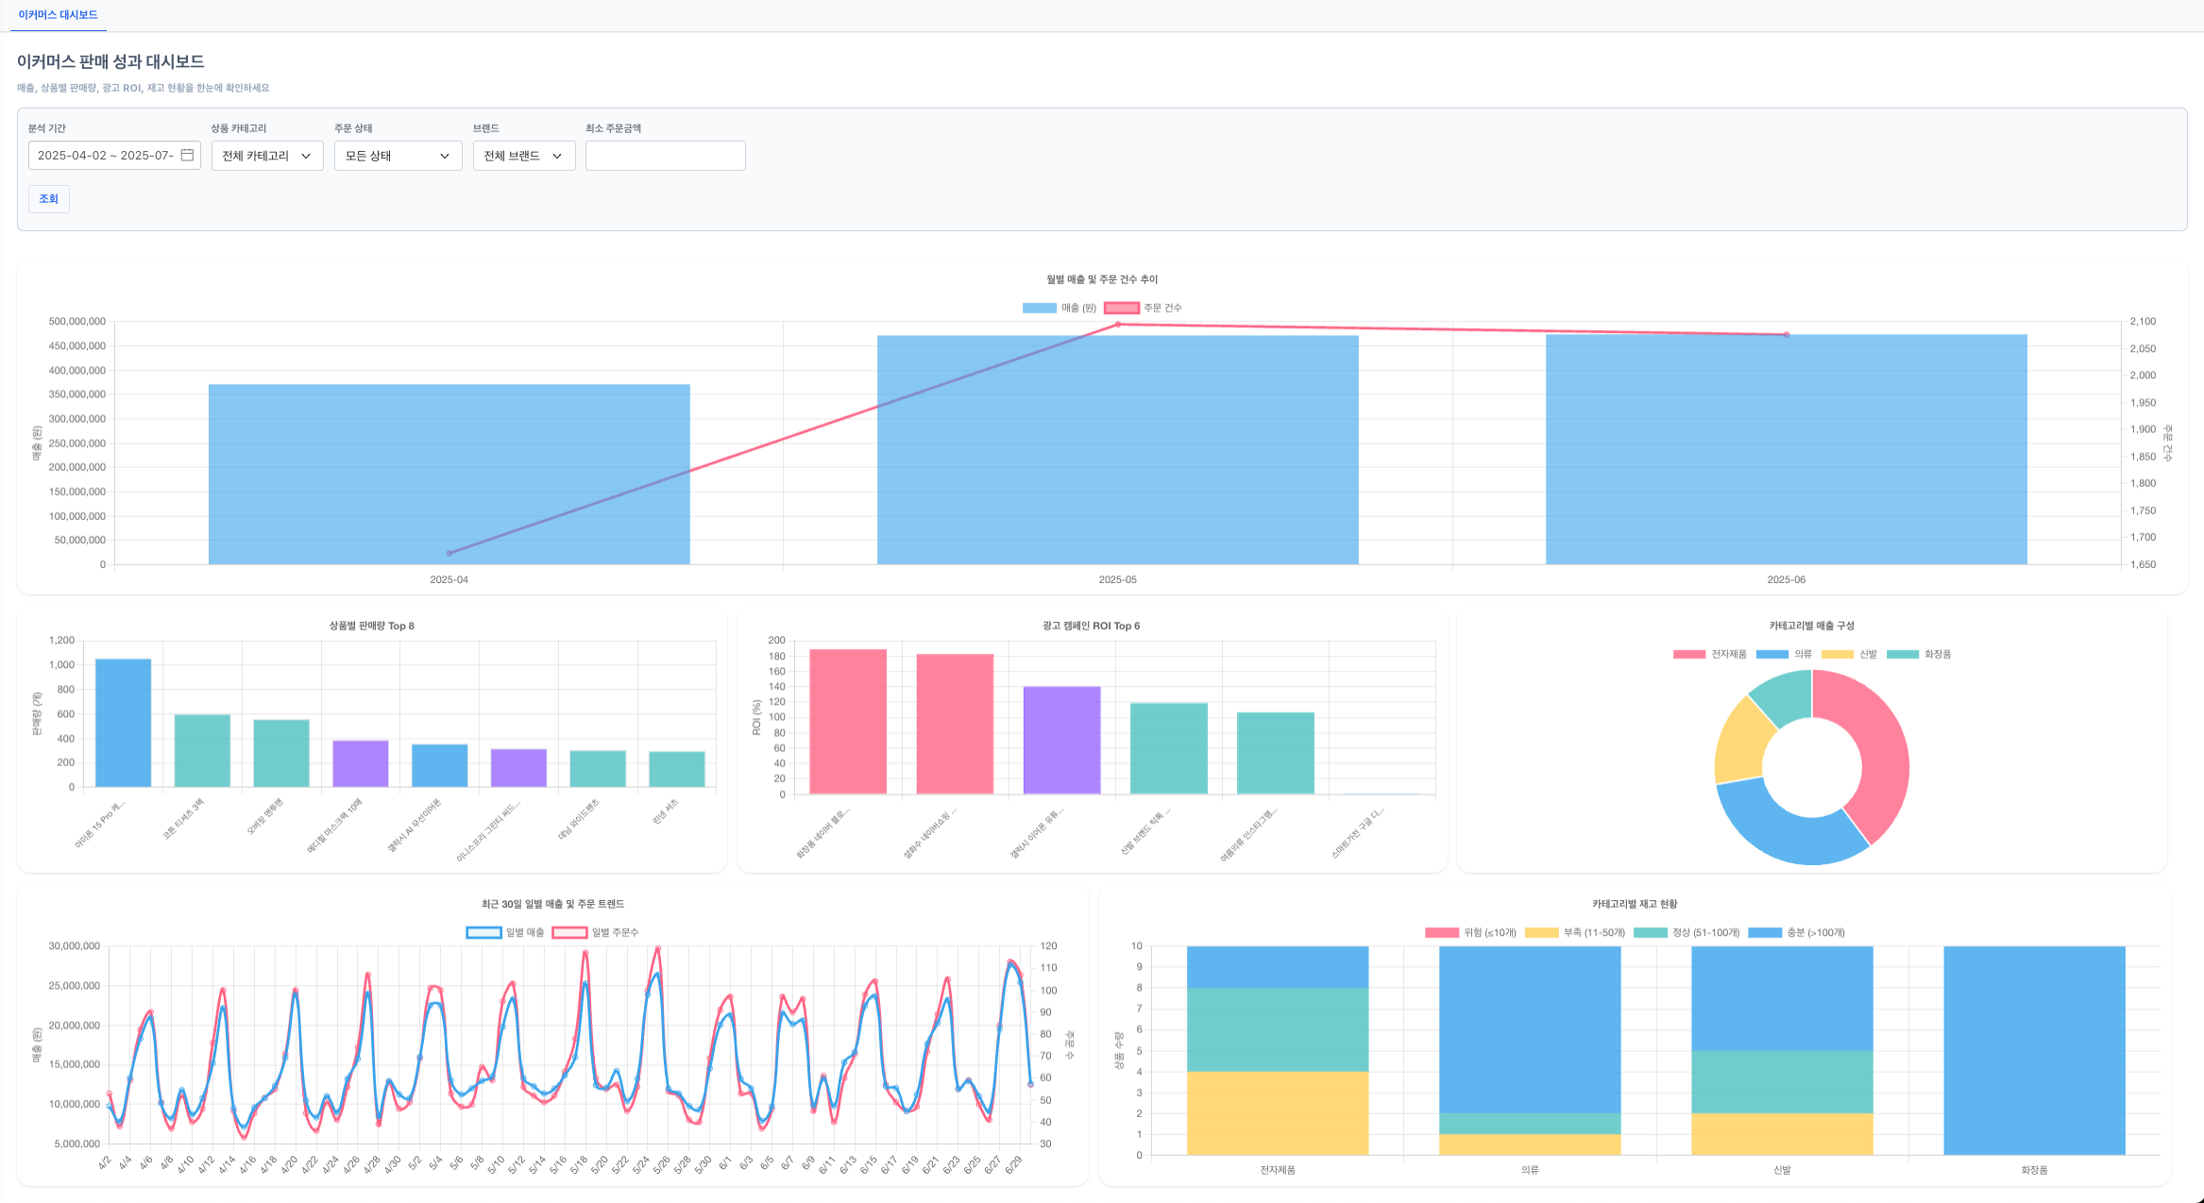The width and height of the screenshot is (2204, 1203).
Task: Click the tallest bar in 상품별 판매량 chart
Action: (x=123, y=723)
